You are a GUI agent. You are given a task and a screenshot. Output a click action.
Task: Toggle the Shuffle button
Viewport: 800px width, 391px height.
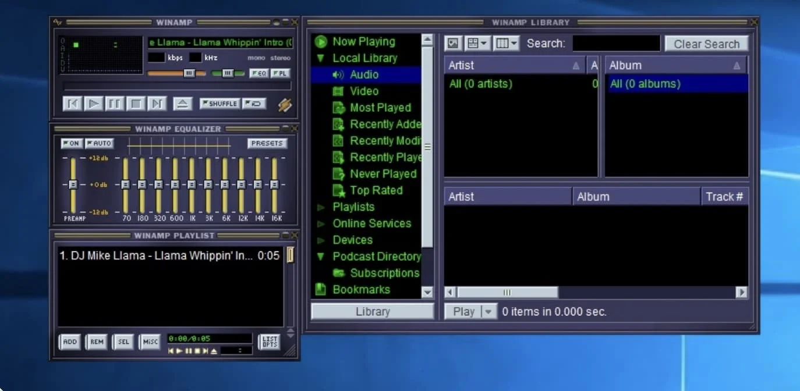coord(220,104)
